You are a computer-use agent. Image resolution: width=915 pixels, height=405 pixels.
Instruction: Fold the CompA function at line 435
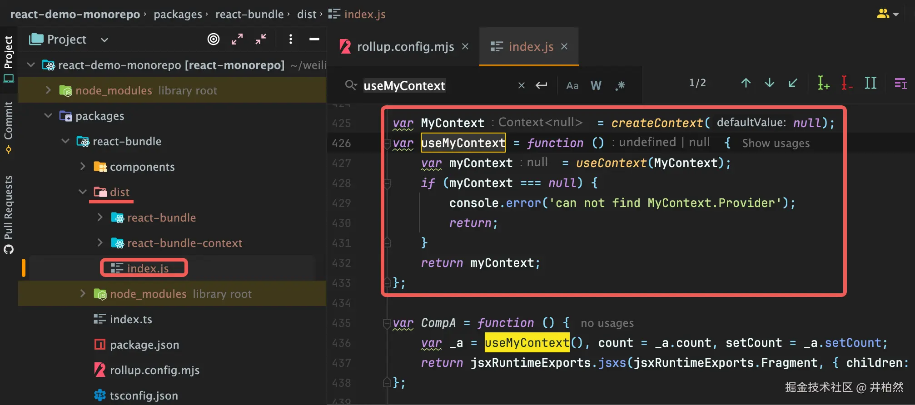[x=387, y=323]
